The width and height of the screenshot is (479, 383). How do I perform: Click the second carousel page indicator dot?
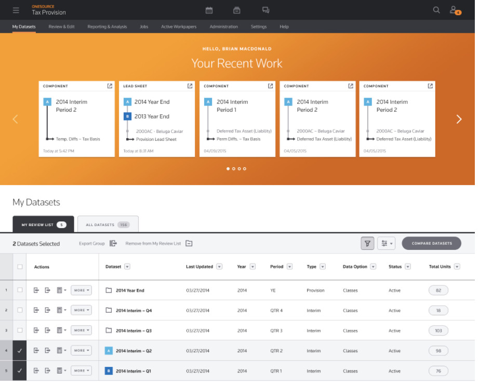click(233, 168)
